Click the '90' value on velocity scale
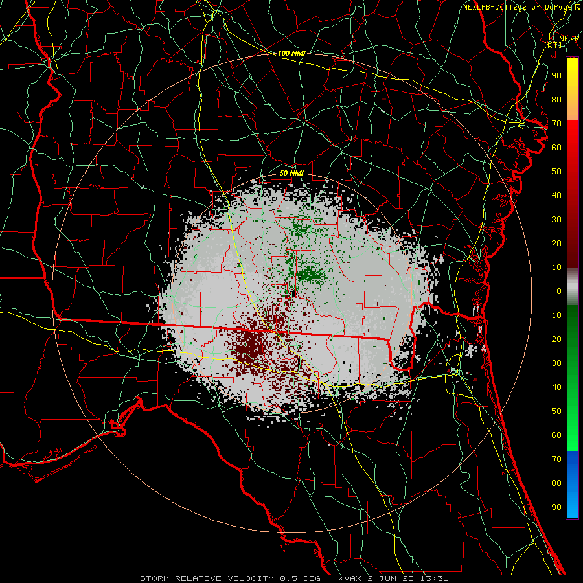 556,76
